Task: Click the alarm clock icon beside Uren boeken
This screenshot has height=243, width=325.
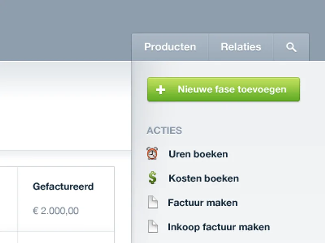Action: coord(152,153)
